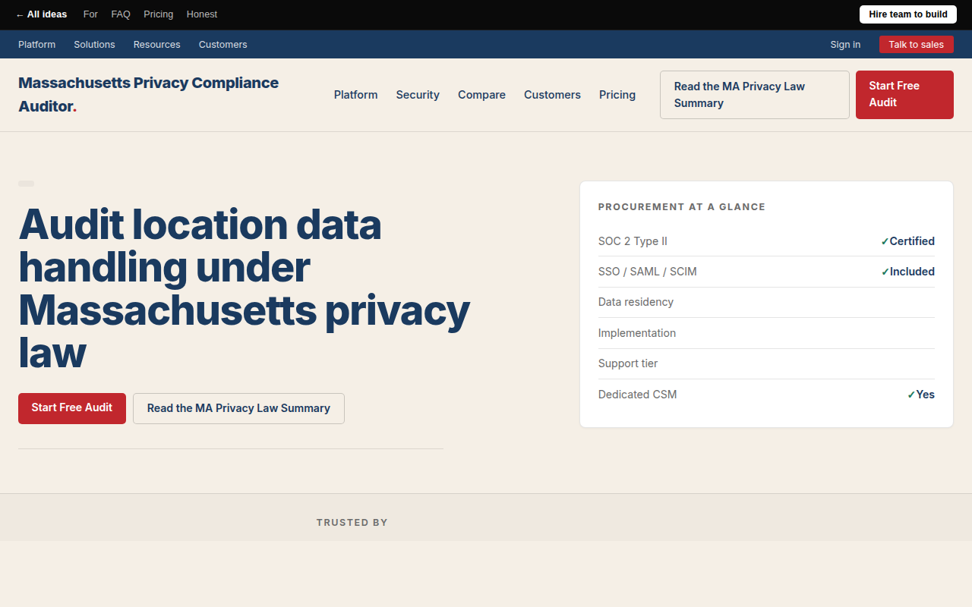
Task: Click the Procurement at a Glance heading
Action: [682, 206]
